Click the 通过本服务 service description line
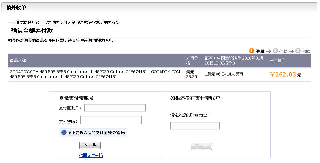 (63, 22)
